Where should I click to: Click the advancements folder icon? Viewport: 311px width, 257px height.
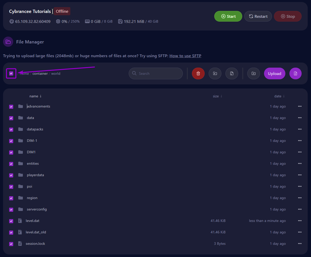pyautogui.click(x=21, y=106)
